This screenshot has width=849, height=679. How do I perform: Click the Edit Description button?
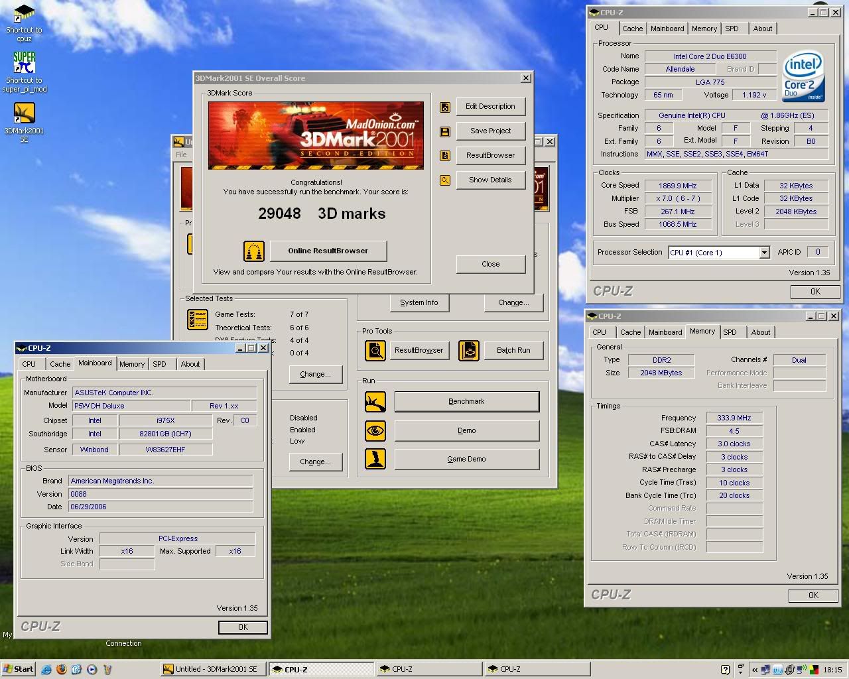pos(490,107)
